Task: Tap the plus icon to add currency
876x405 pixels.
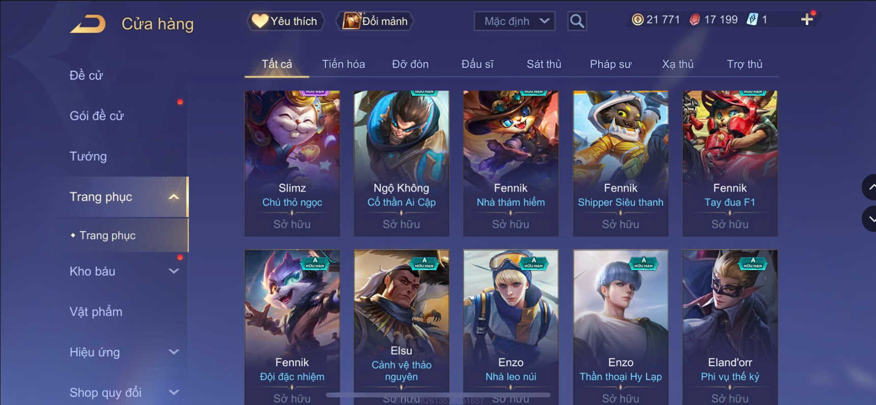Action: (807, 19)
